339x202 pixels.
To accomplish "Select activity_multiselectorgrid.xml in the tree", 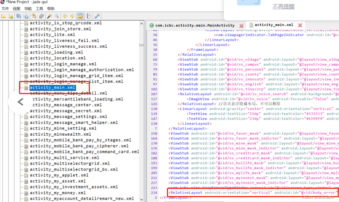I will (x=70, y=164).
